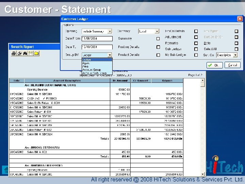The width and height of the screenshot is (245, 184).
Task: Click the binoculars find icon in report toolbar
Action: pyautogui.click(x=25, y=53)
